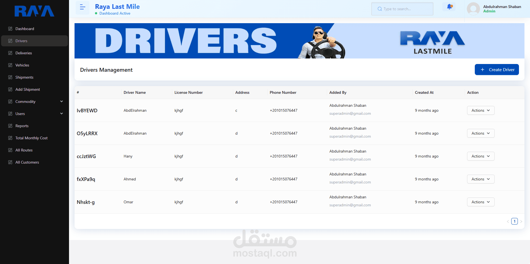This screenshot has height=264, width=530.
Task: Go to next page arrow
Action: 521,222
